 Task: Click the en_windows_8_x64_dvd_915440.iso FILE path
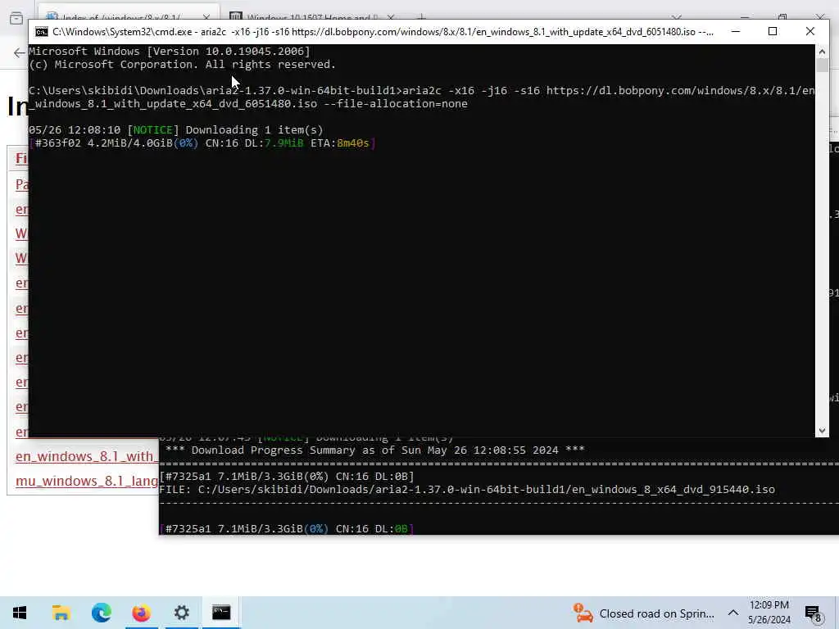click(x=466, y=490)
